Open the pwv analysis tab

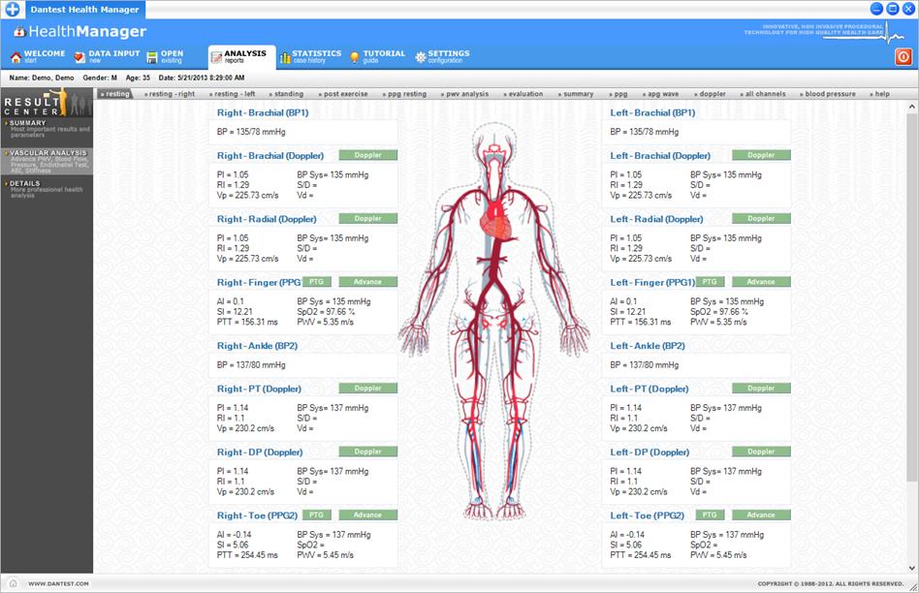[465, 94]
